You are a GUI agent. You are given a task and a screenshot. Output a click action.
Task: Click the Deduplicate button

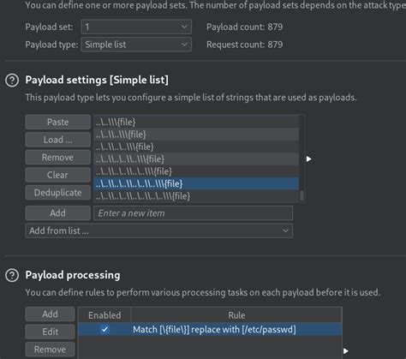coord(58,193)
